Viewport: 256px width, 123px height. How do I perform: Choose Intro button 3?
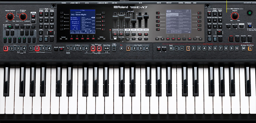tap(18, 48)
